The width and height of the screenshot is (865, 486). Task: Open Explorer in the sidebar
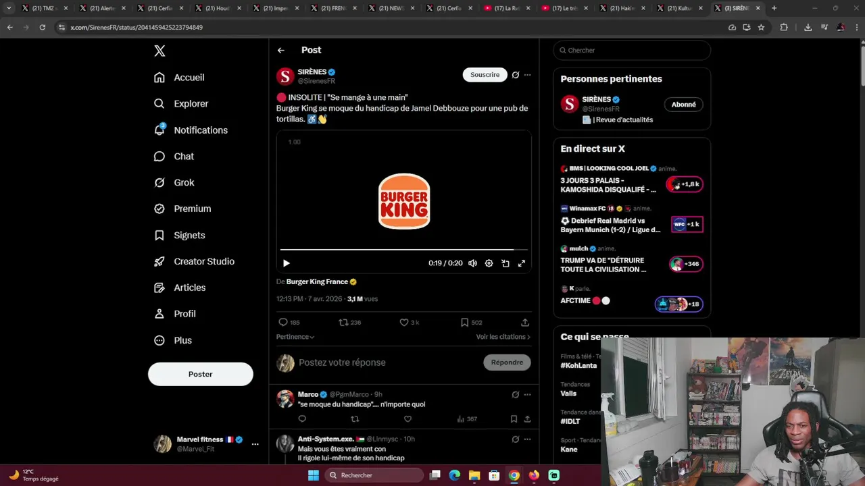click(181, 104)
